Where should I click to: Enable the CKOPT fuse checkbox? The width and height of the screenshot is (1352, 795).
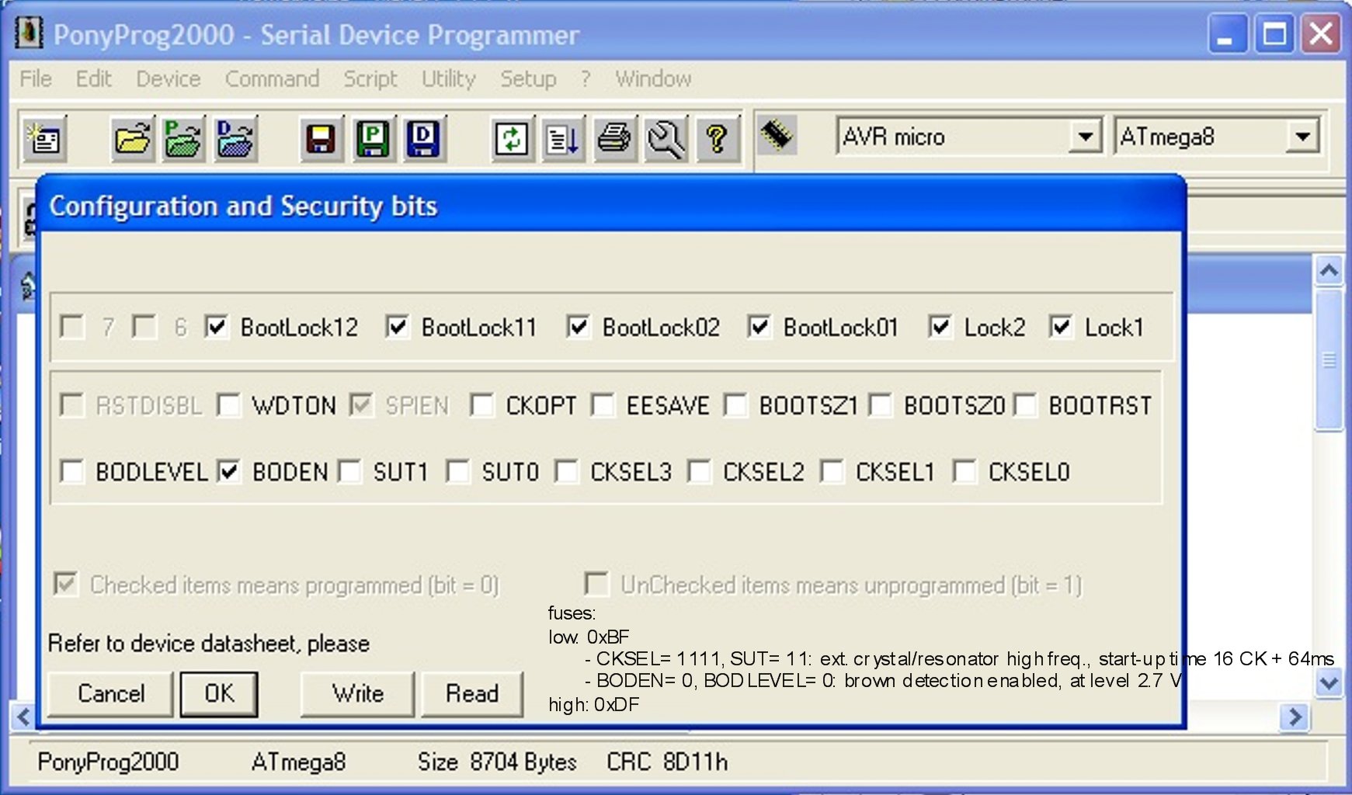pos(482,405)
